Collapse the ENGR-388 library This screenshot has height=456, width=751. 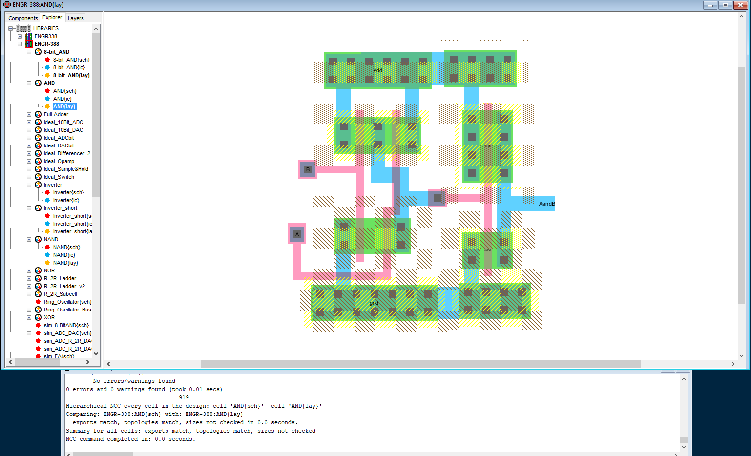click(x=20, y=44)
